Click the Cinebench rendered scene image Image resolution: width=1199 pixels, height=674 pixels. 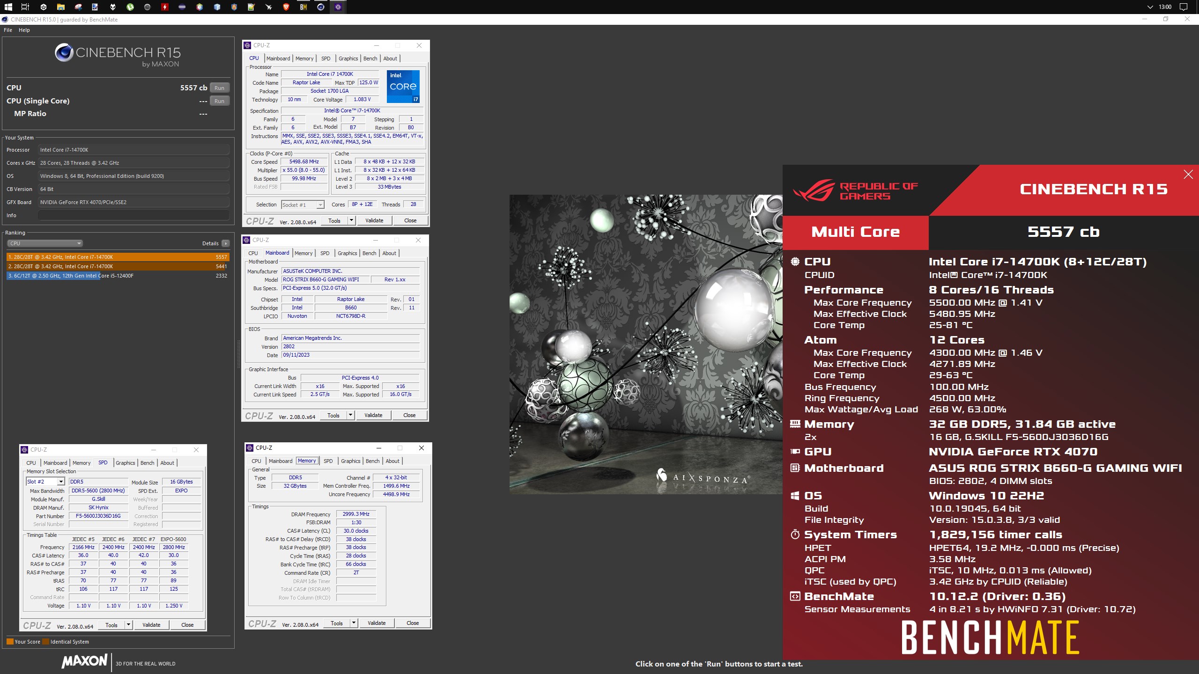[646, 344]
